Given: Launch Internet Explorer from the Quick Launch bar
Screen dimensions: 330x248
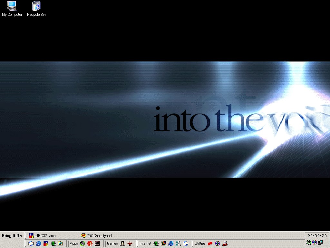Looking at the screenshot, I should click(x=38, y=243).
